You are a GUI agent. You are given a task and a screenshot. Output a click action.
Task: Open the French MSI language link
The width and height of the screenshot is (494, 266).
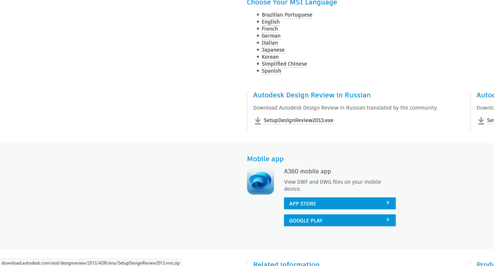click(270, 29)
